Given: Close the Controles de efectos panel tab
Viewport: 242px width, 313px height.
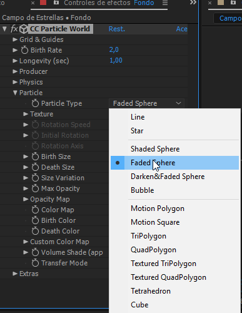Looking at the screenshot, I should click(x=33, y=3).
